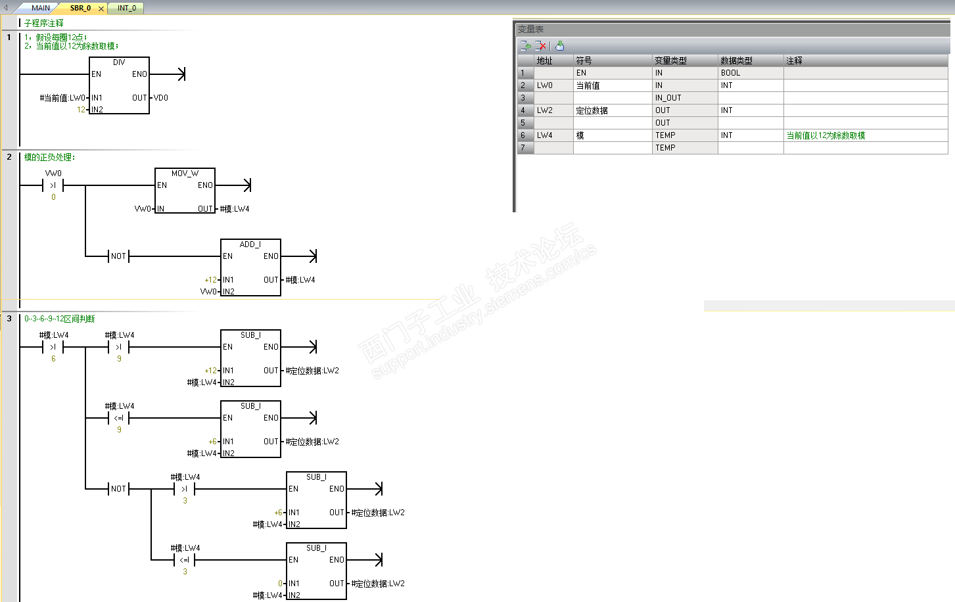Select the SUB_I box with IN1 of 0
This screenshot has width=955, height=602.
pos(316,571)
